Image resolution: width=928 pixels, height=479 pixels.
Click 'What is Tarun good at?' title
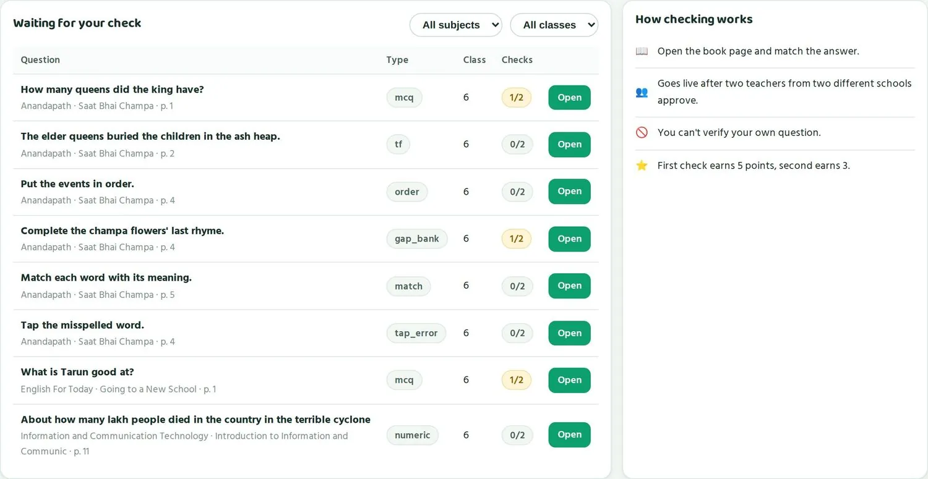[x=77, y=372]
